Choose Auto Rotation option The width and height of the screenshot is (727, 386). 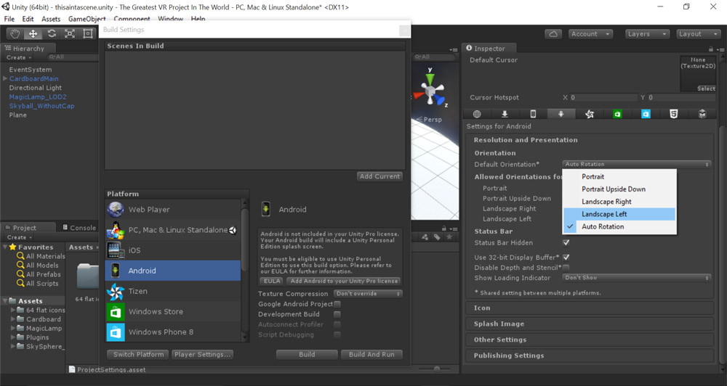point(619,226)
